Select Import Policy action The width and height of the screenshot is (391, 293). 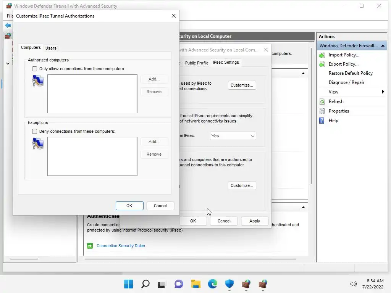[344, 55]
